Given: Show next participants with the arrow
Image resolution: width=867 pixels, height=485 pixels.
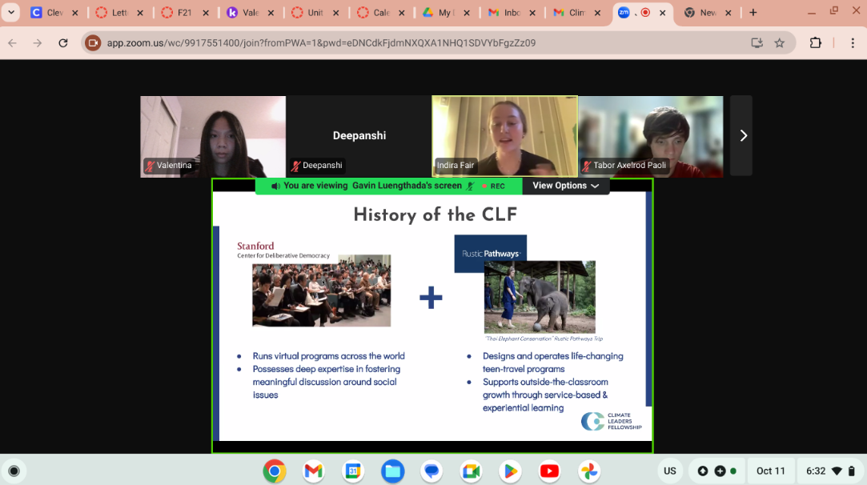Looking at the screenshot, I should (743, 135).
